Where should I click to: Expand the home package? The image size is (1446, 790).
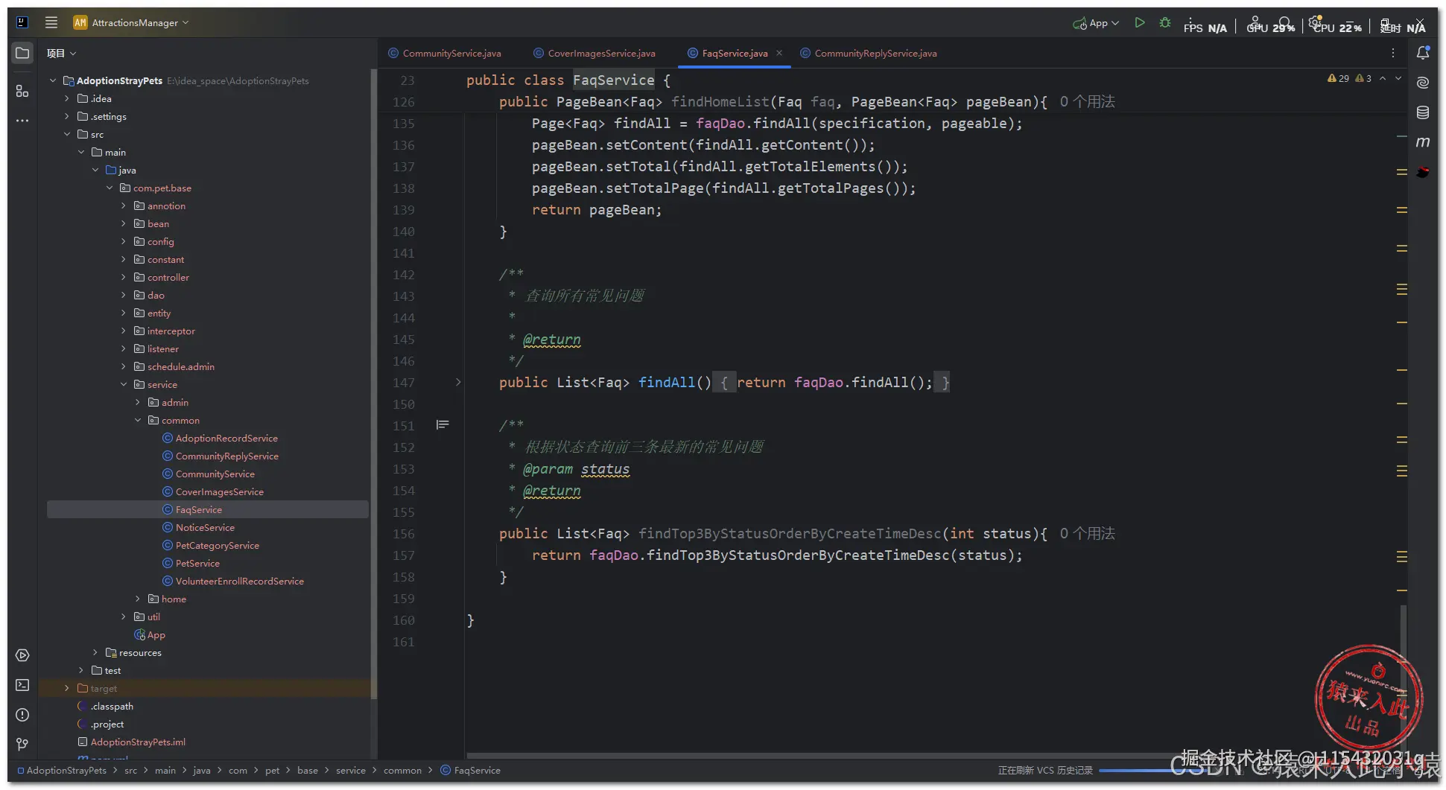[x=138, y=599]
